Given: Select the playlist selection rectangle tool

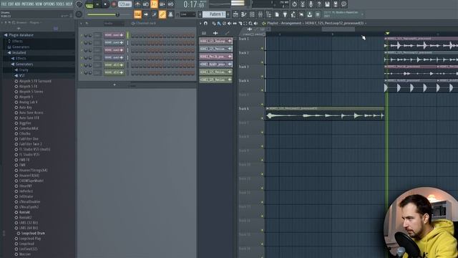Looking at the screenshot, I should click(x=245, y=24).
